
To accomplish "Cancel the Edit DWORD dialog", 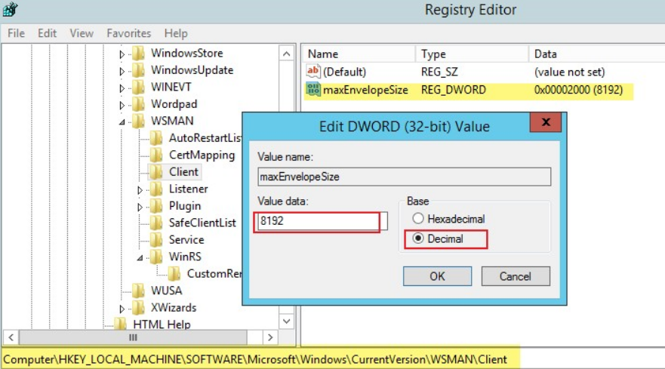I will point(516,276).
